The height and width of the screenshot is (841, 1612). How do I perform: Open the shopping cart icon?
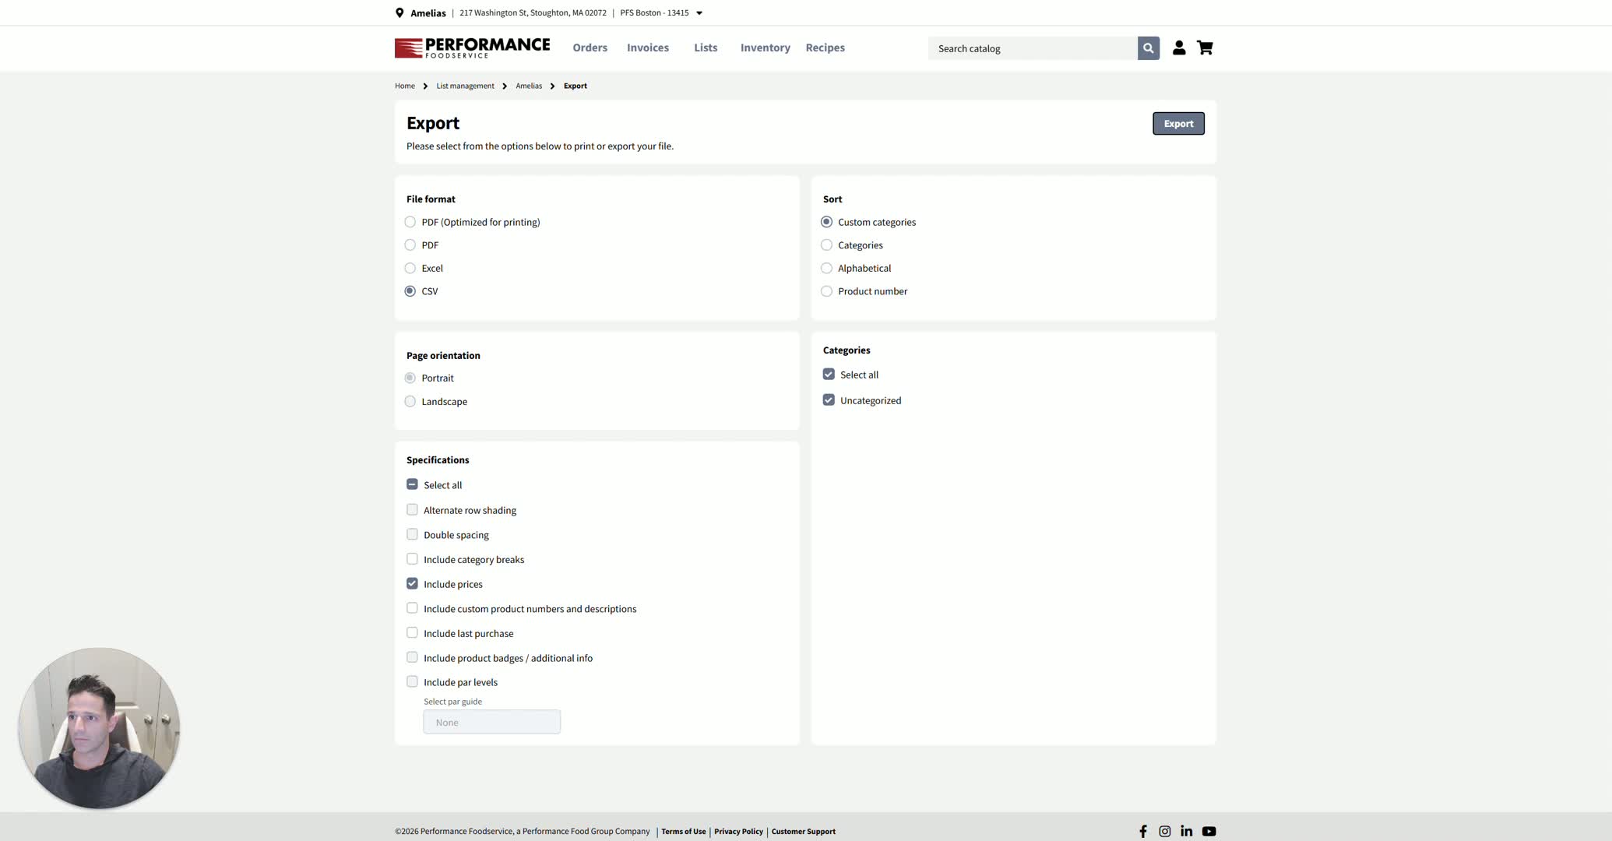[x=1205, y=48]
